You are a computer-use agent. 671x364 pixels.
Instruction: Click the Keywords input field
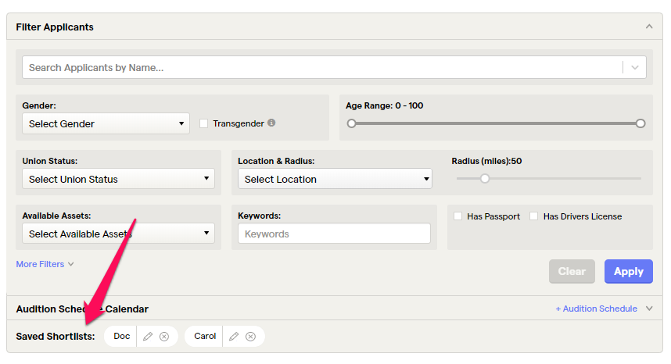[334, 234]
